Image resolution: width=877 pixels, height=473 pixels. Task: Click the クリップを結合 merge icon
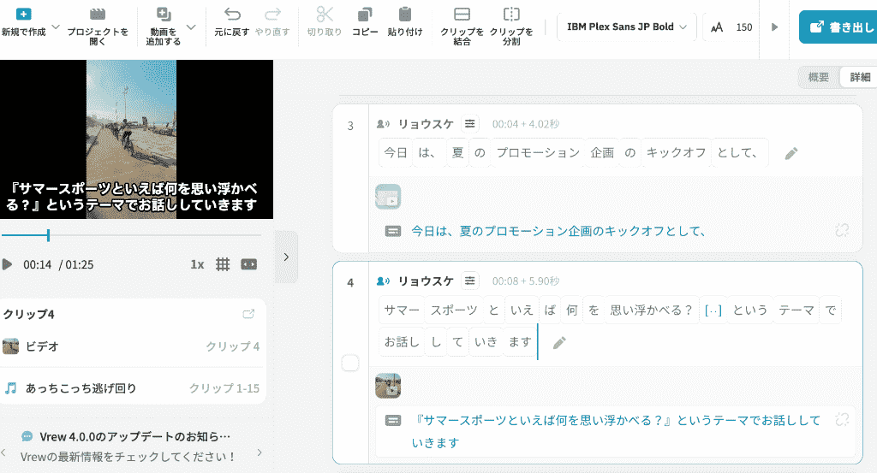[462, 14]
